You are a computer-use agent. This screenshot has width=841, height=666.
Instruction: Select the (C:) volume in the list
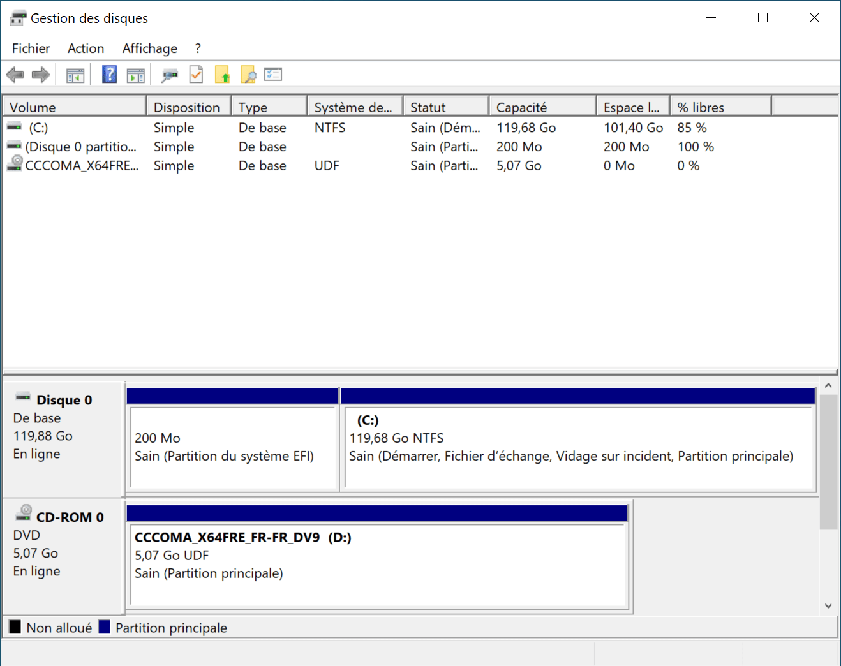(38, 128)
